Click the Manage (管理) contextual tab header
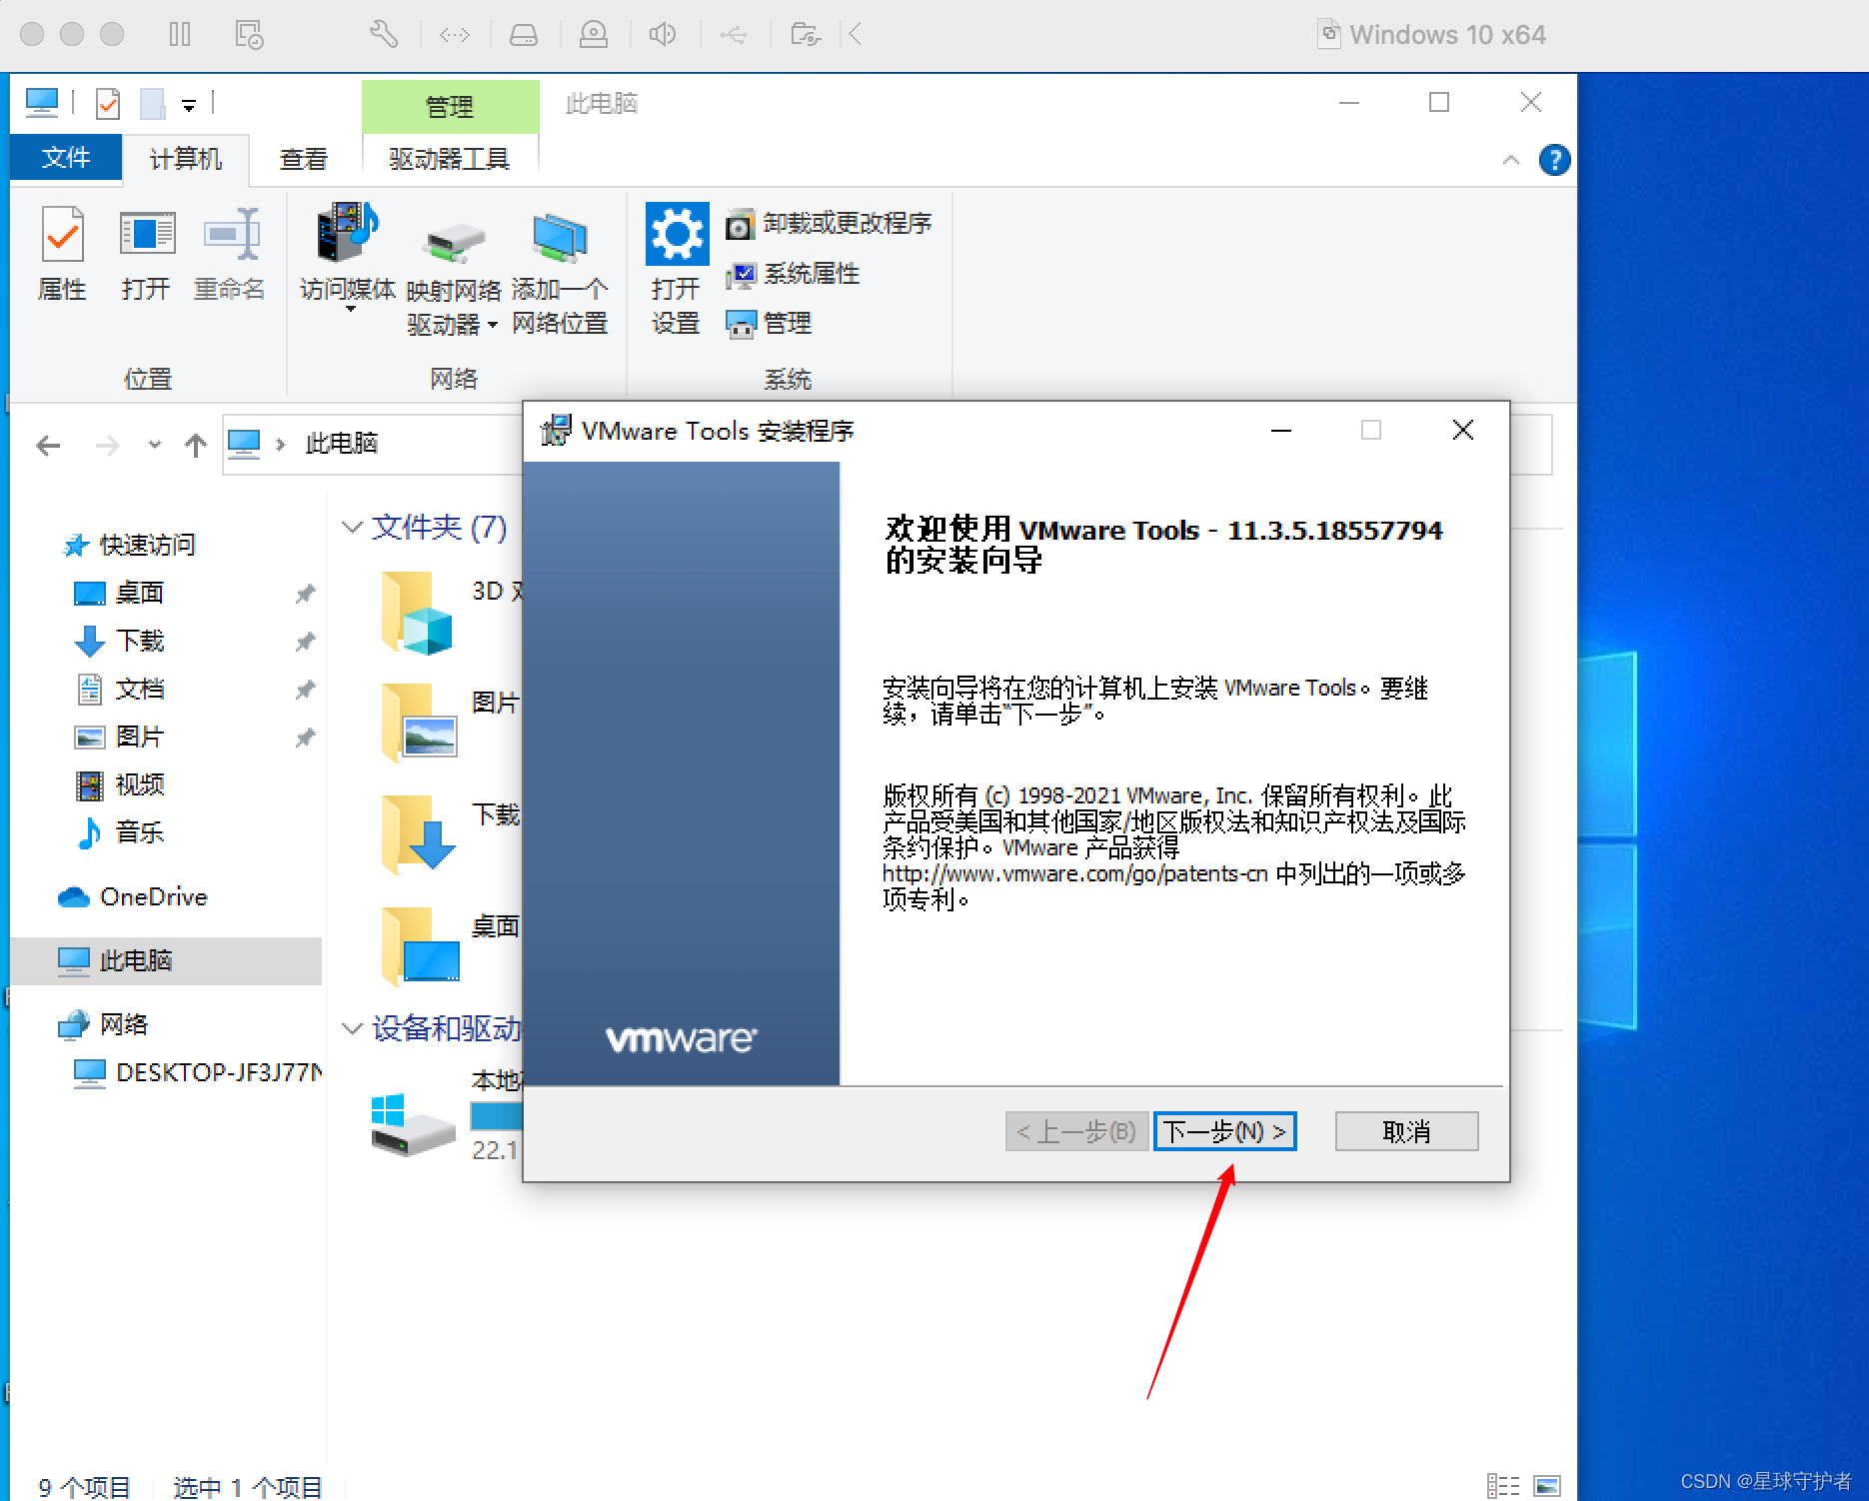 [450, 106]
